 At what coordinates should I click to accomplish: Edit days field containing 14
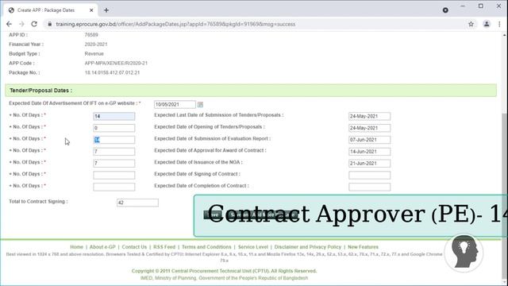(x=114, y=116)
